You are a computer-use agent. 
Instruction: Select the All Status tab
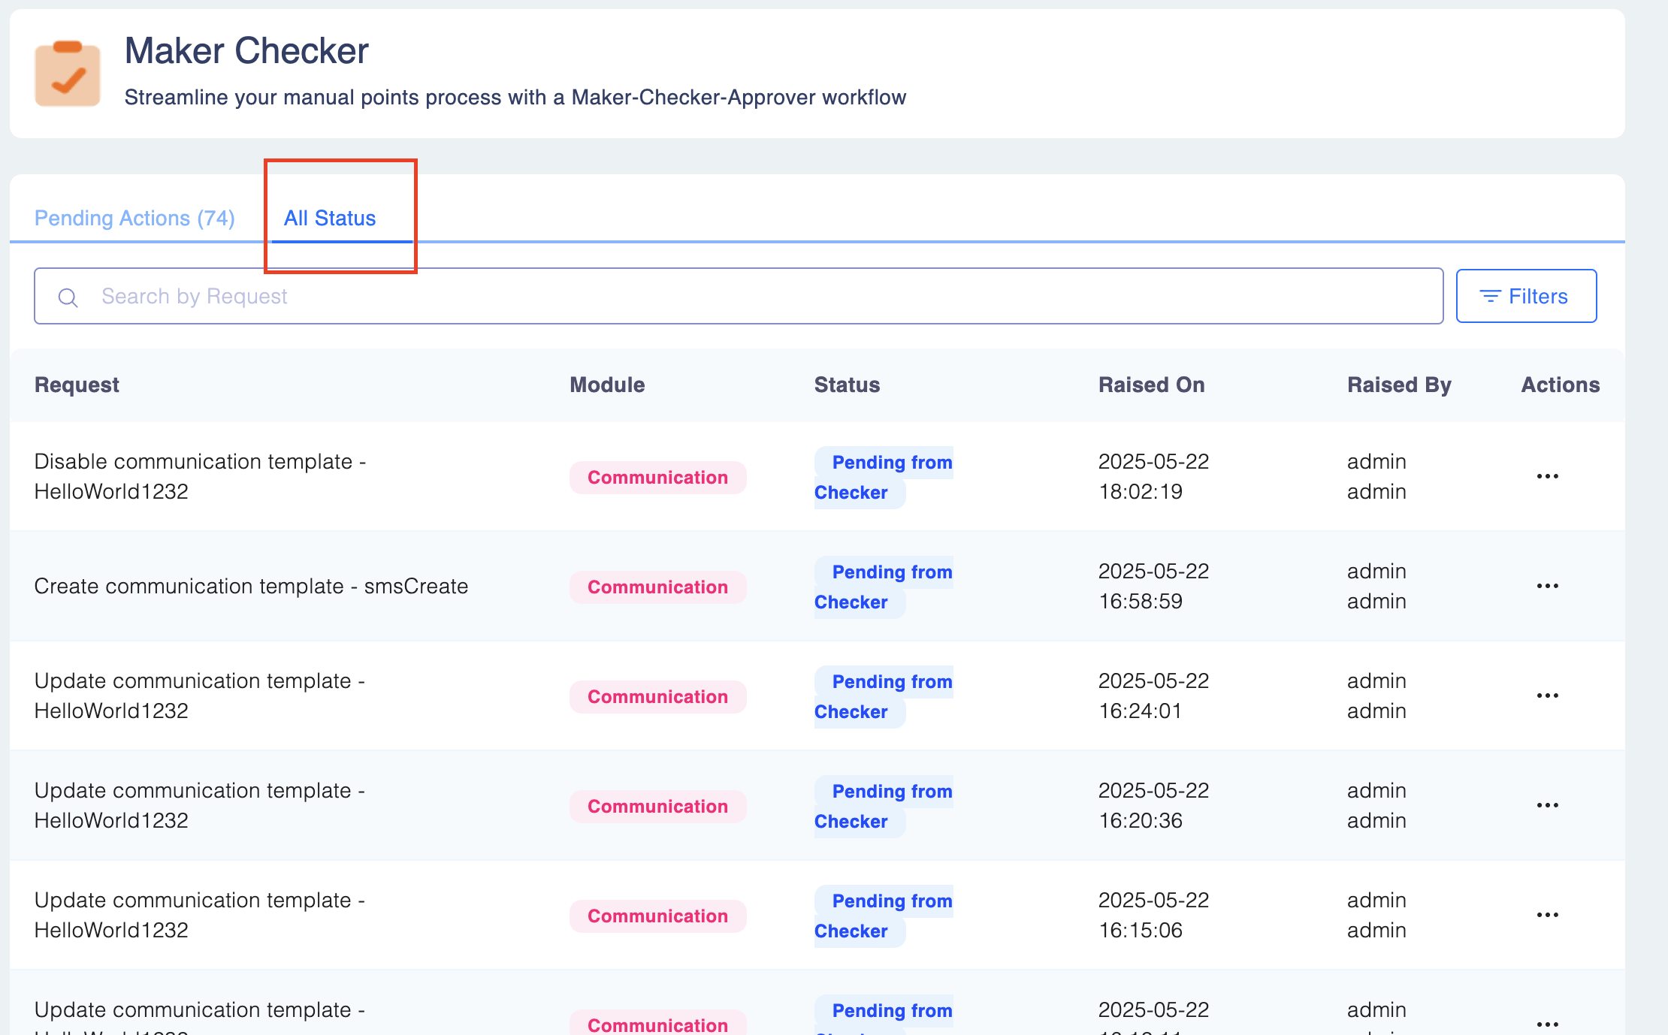330,218
